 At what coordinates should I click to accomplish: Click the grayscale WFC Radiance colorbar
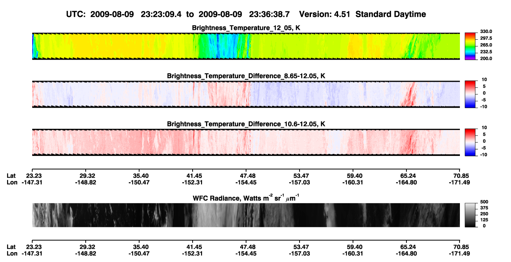470,215
